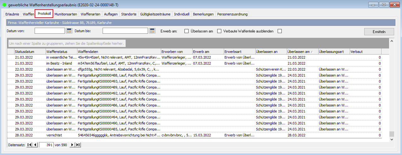Open the calendar picker for Datum von
This screenshot has height=155, width=402.
pyautogui.click(x=69, y=31)
